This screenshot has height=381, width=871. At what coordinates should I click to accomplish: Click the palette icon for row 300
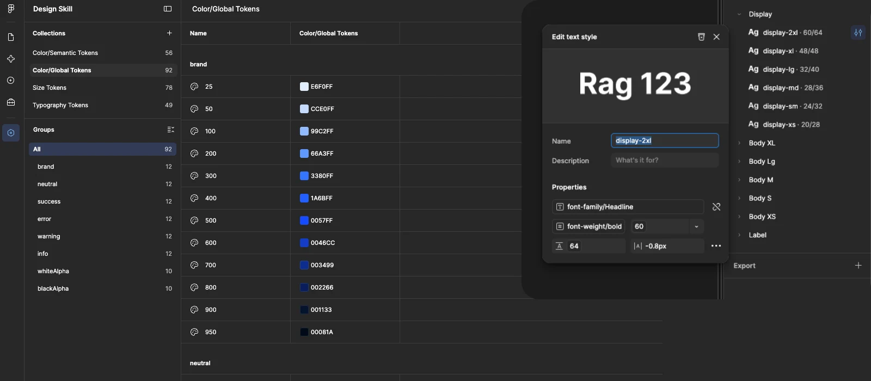point(194,176)
